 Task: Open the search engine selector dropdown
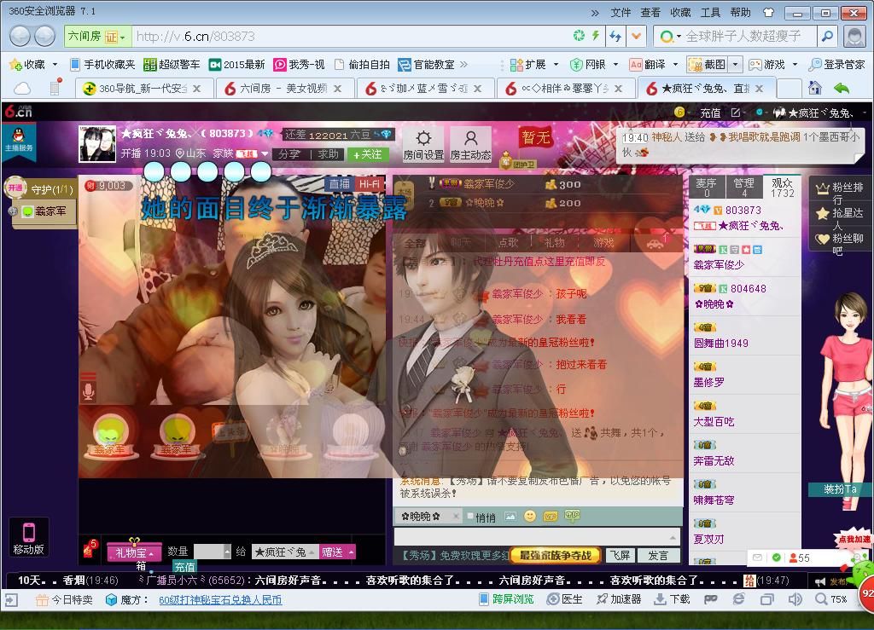669,37
